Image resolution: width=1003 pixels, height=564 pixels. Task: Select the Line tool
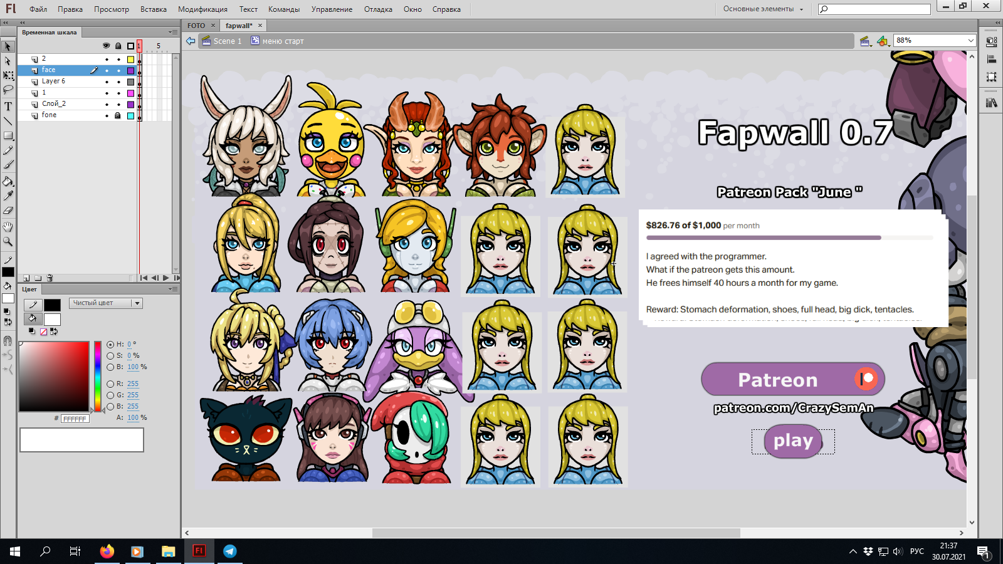coord(8,121)
